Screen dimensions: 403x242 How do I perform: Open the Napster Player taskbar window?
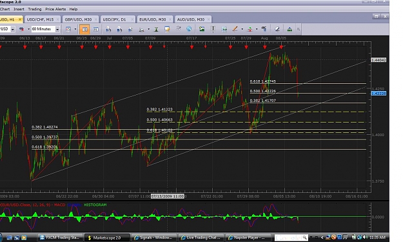tap(248, 237)
